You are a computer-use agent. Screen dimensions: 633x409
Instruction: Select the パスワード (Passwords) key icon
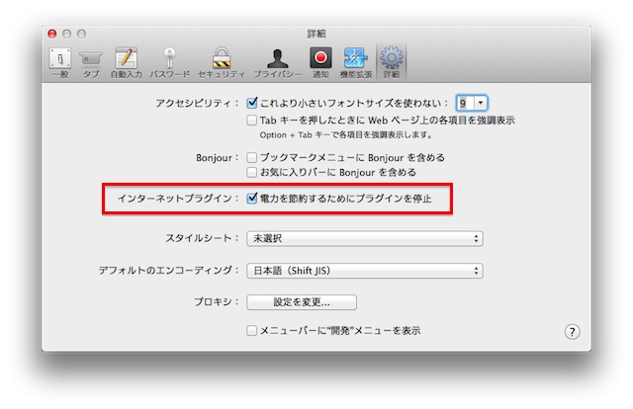[169, 61]
